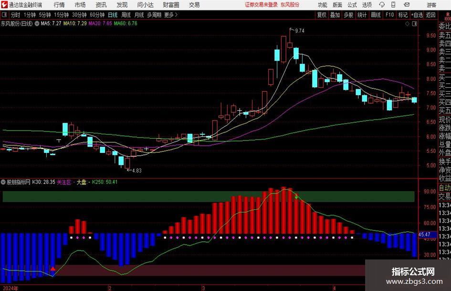451x291 pixels.
Task: Open the 市场 menu
Action: (x=80, y=5)
